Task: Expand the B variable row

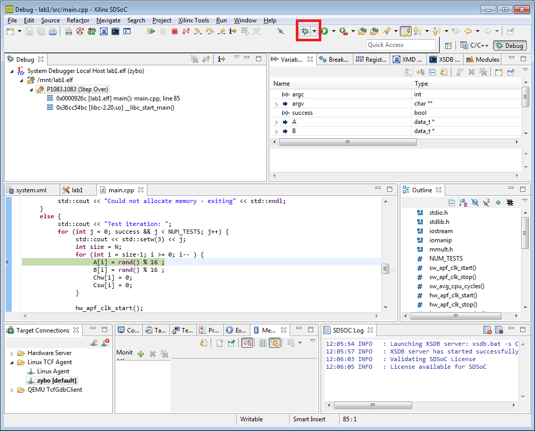Action: pos(277,132)
